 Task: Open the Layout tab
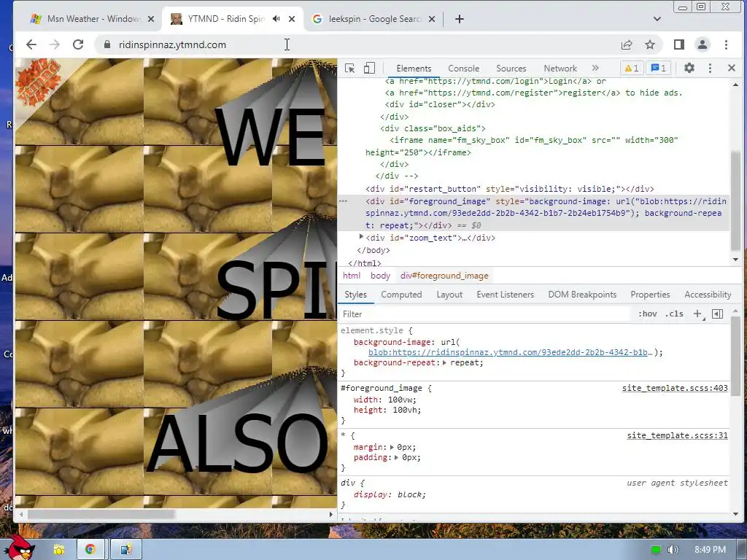click(449, 295)
